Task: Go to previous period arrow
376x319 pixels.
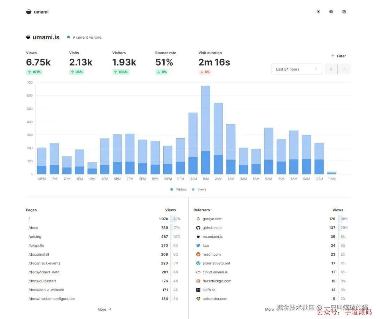Action: point(331,69)
